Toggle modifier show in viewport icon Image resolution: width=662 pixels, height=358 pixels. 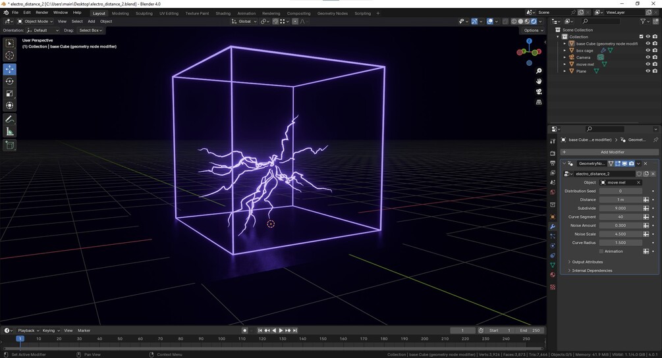click(x=624, y=164)
